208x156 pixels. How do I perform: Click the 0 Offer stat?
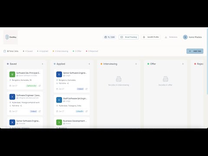(77, 51)
